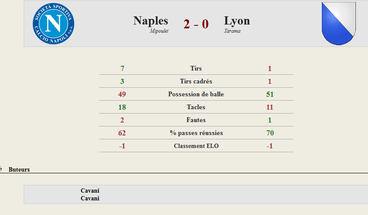
Task: Click the blue and white Lyon shield
Action: [x=339, y=23]
